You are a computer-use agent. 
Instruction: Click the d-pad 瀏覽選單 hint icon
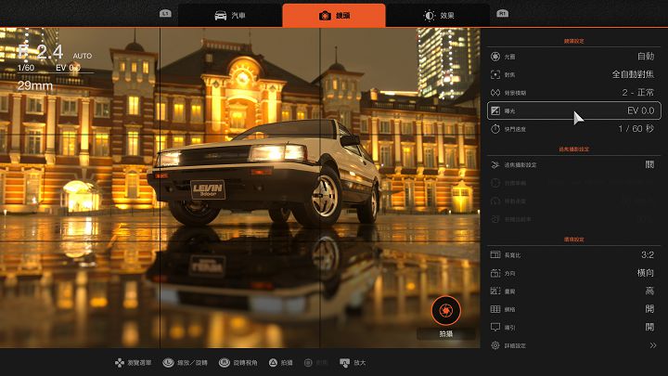coord(120,363)
